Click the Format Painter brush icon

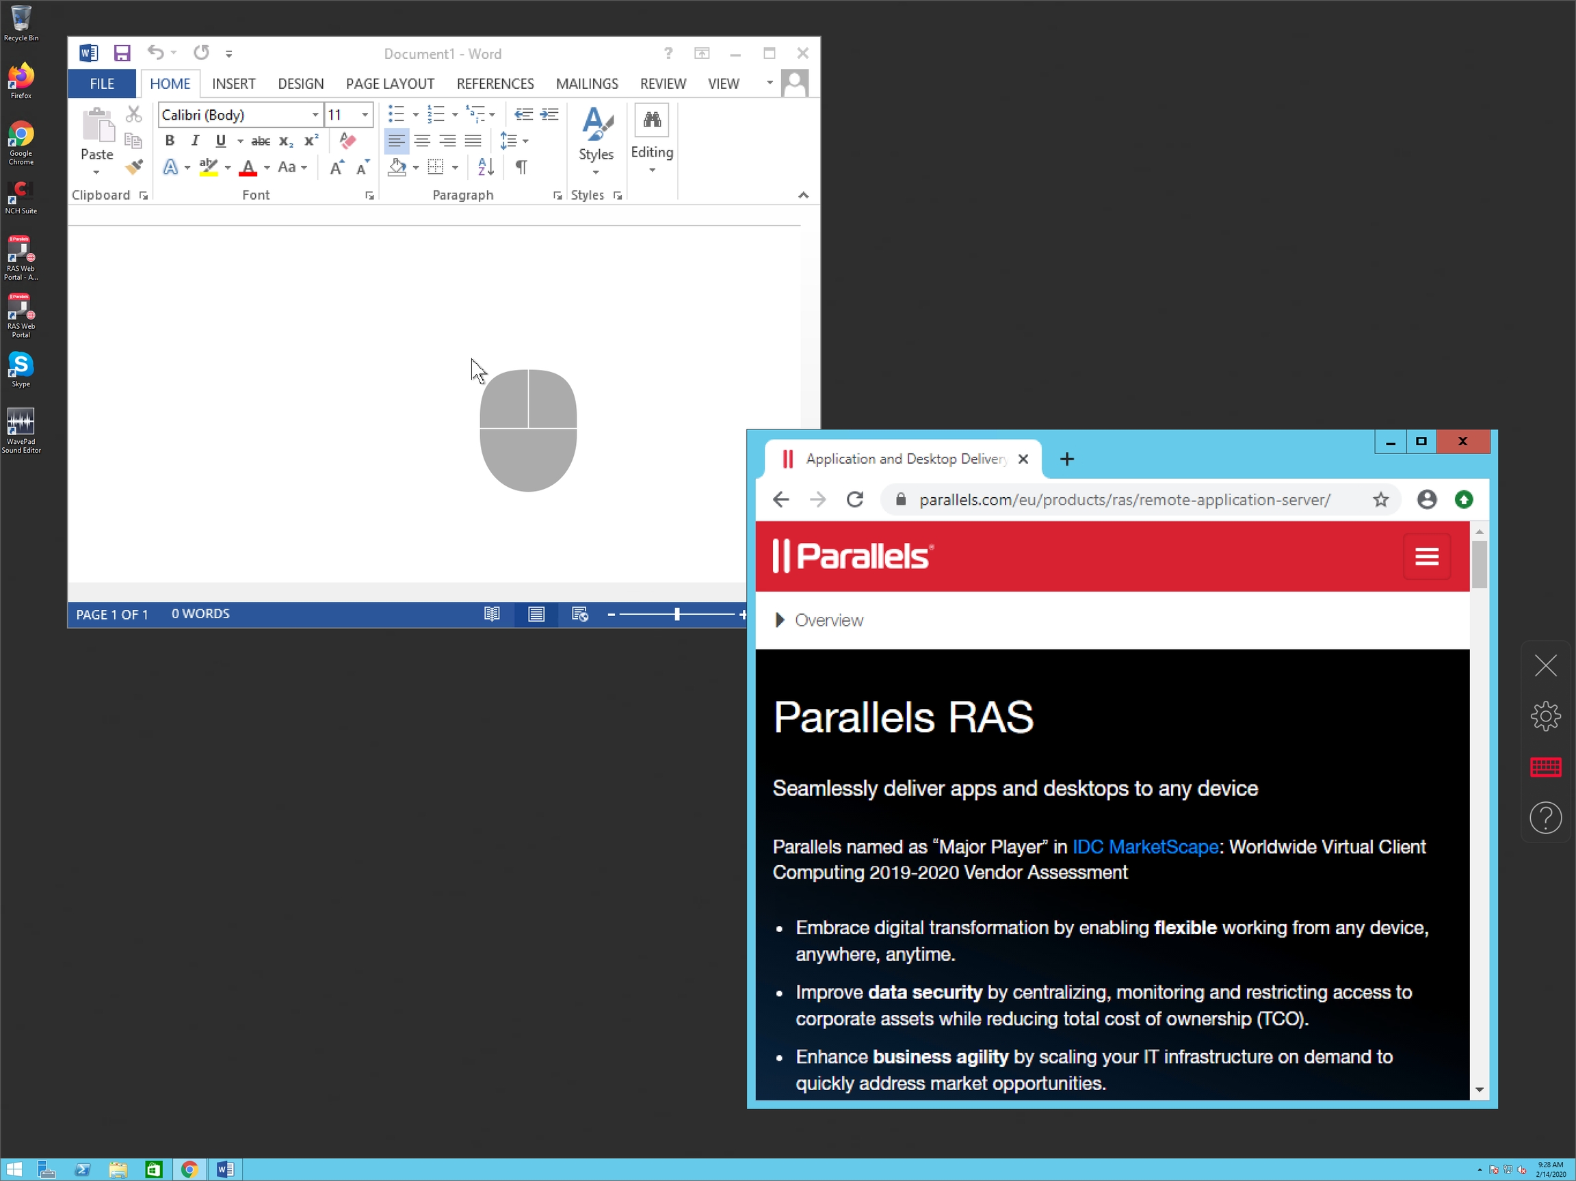click(x=134, y=168)
